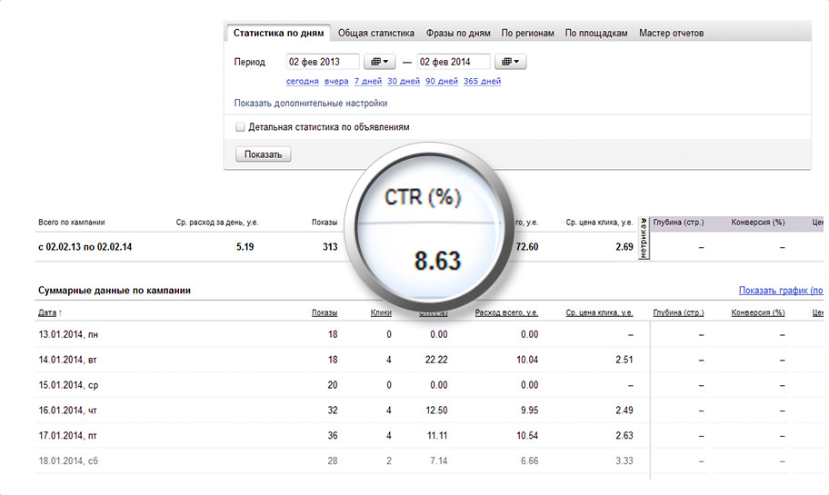Screen dimensions: 829x495
Task: Open the end date calendar dropdown
Action: pyautogui.click(x=510, y=62)
